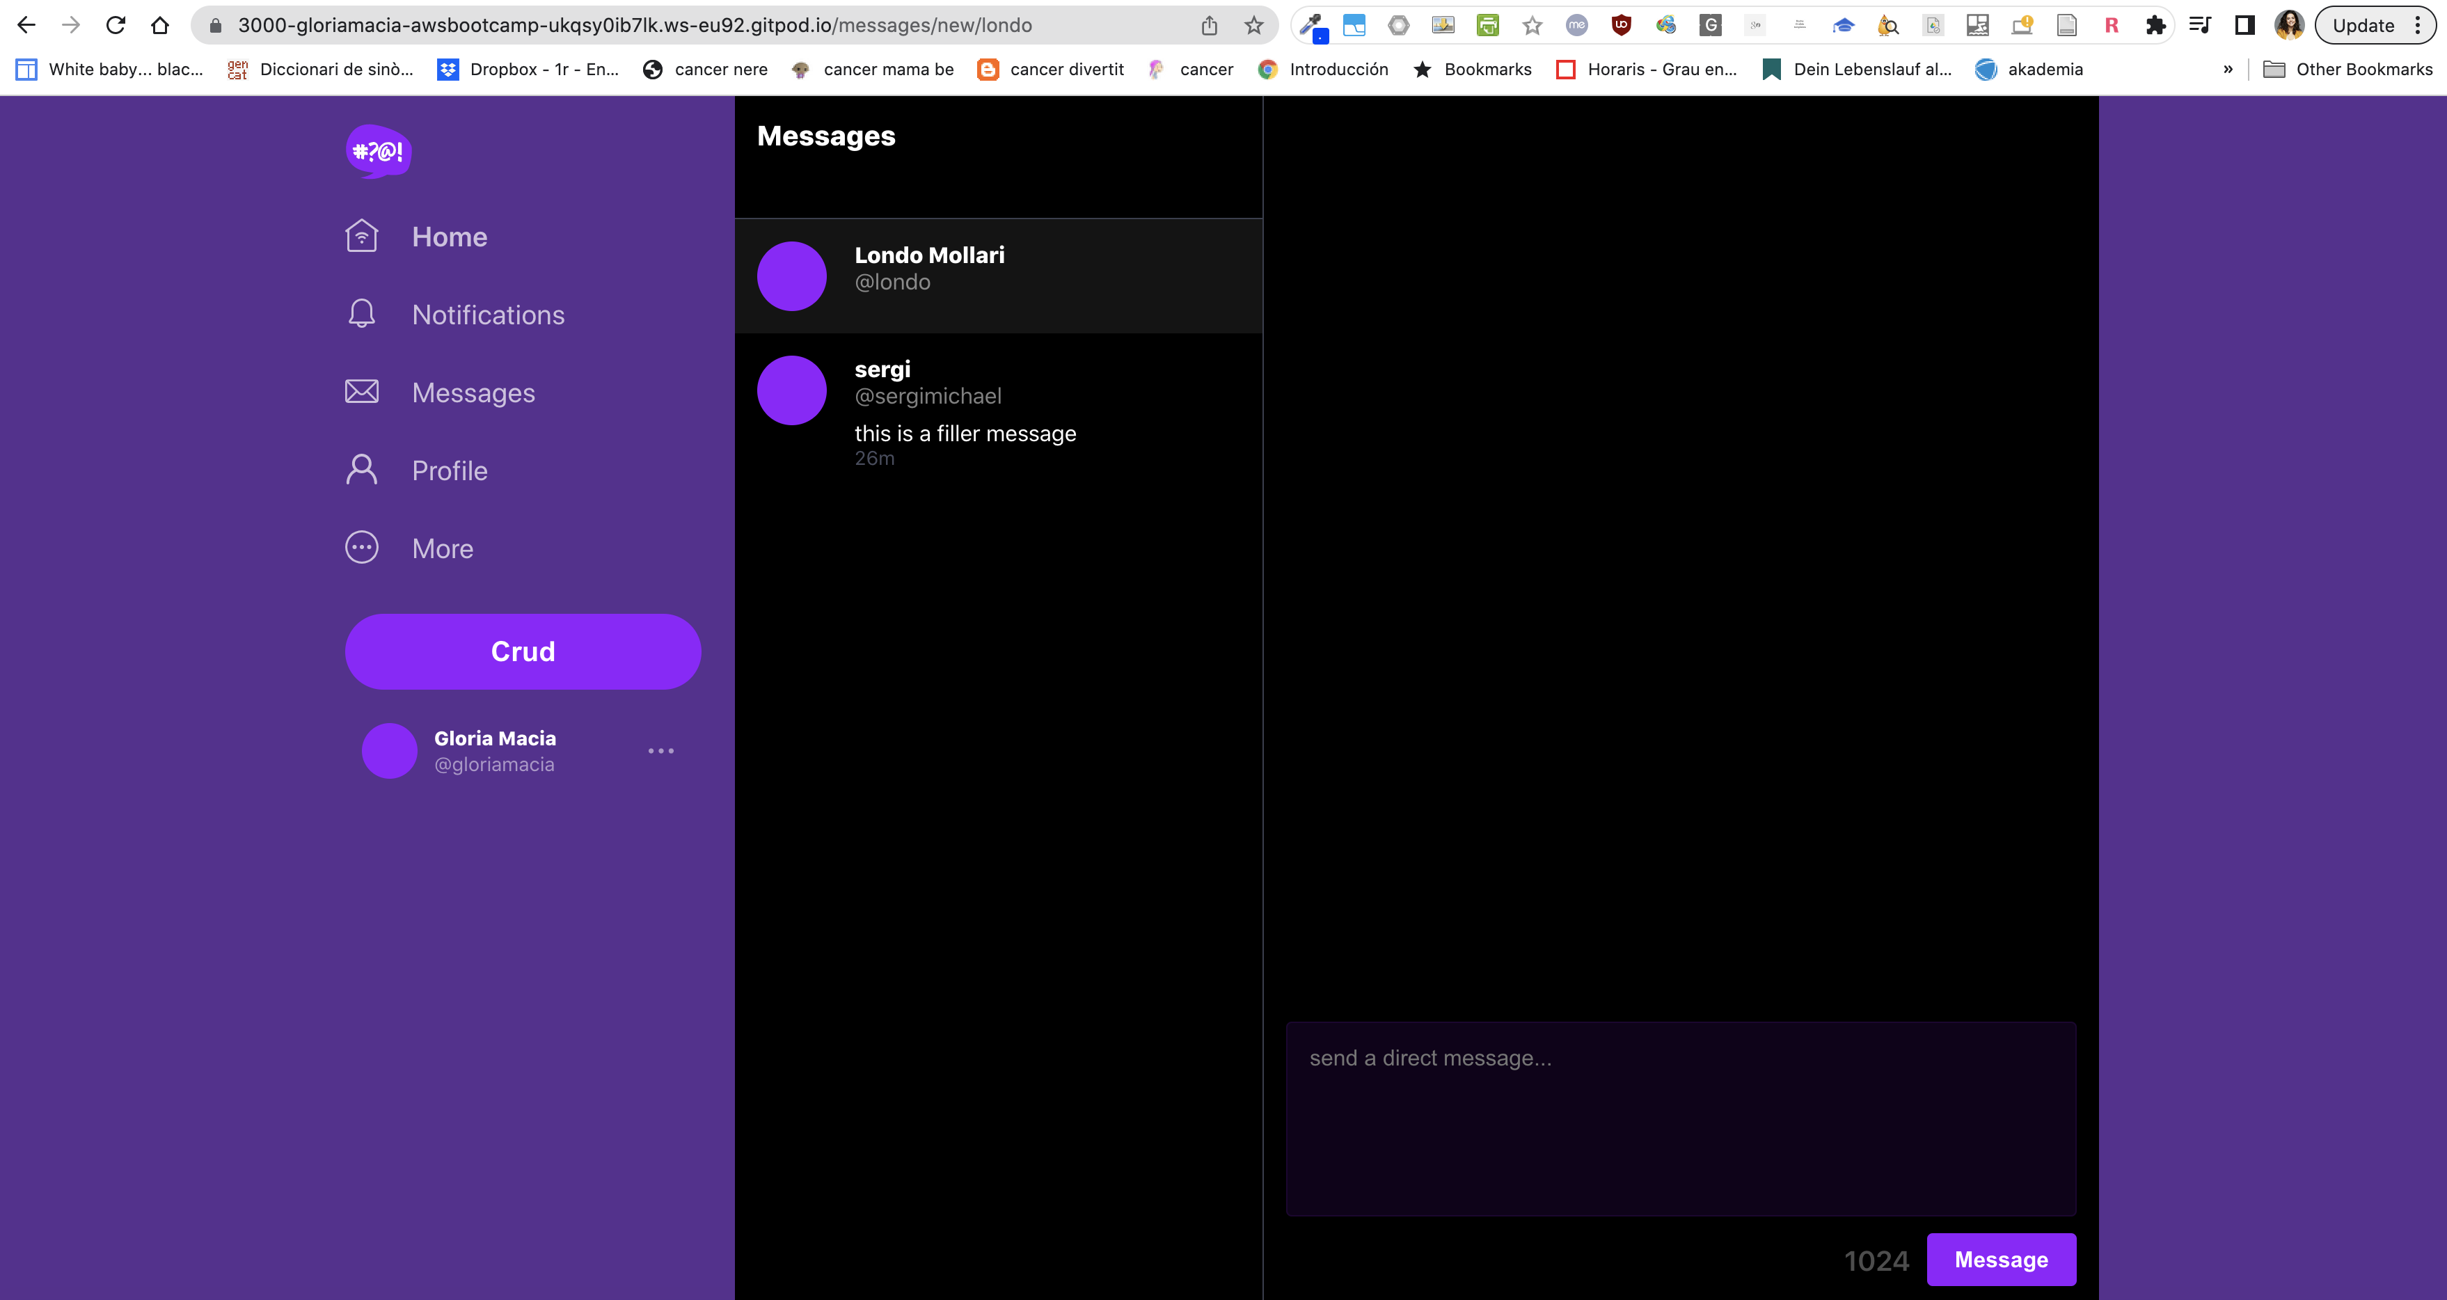Select 'More' from the sidebar navigation
Viewport: 2447px width, 1300px height.
point(442,548)
